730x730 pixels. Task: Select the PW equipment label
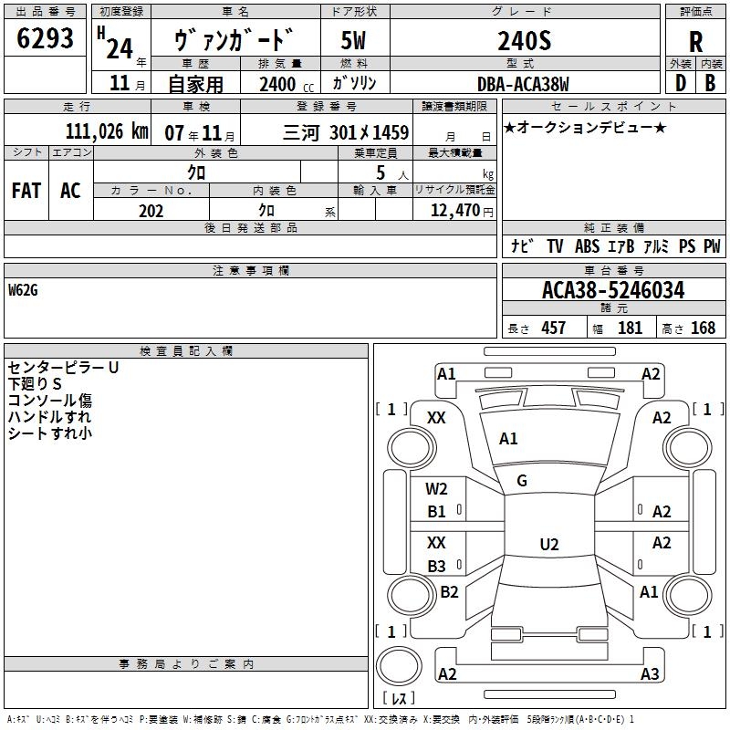[712, 246]
